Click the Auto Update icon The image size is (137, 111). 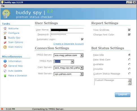point(5,71)
